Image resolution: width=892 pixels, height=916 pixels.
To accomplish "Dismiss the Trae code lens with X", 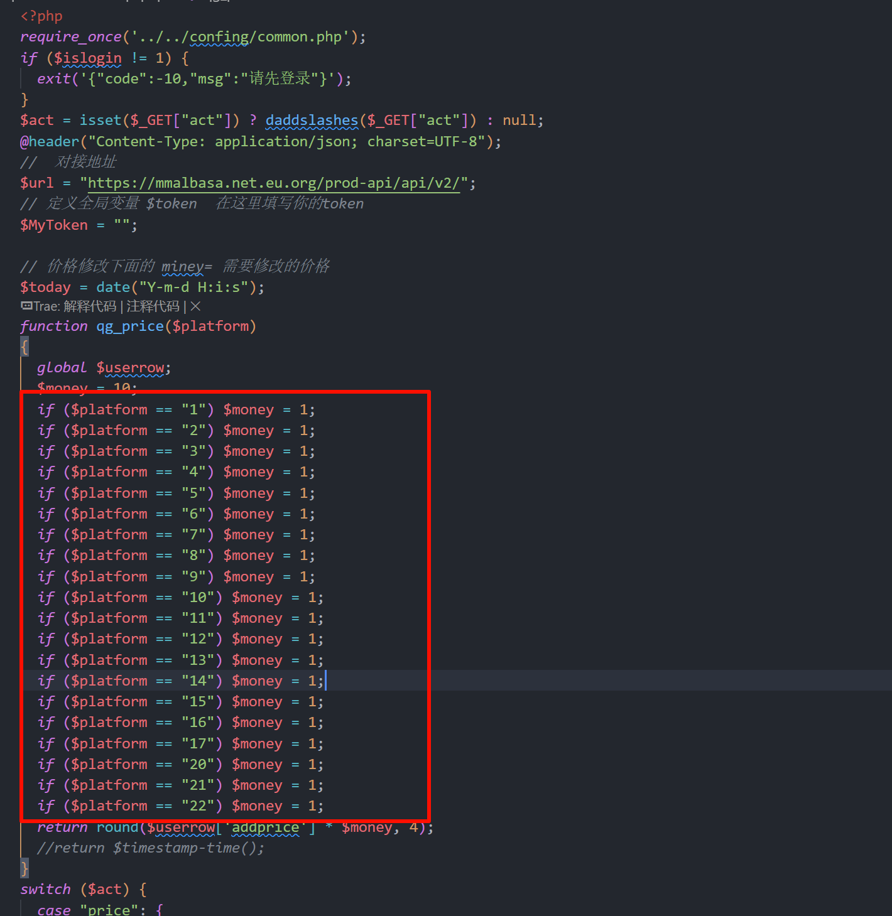I will coord(195,306).
